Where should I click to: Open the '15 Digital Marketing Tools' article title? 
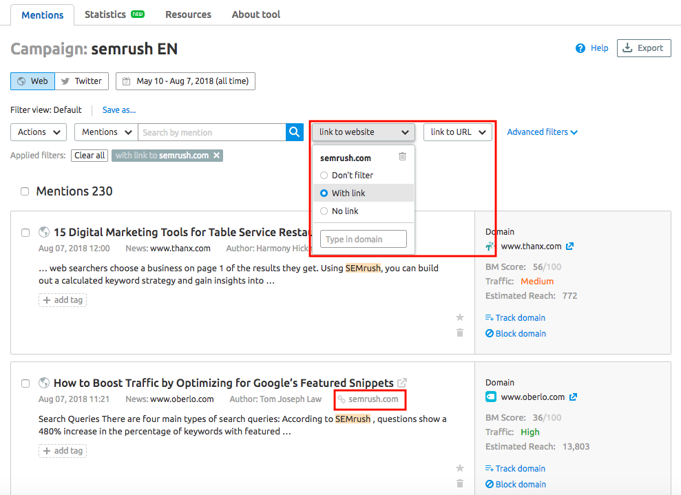pos(182,232)
